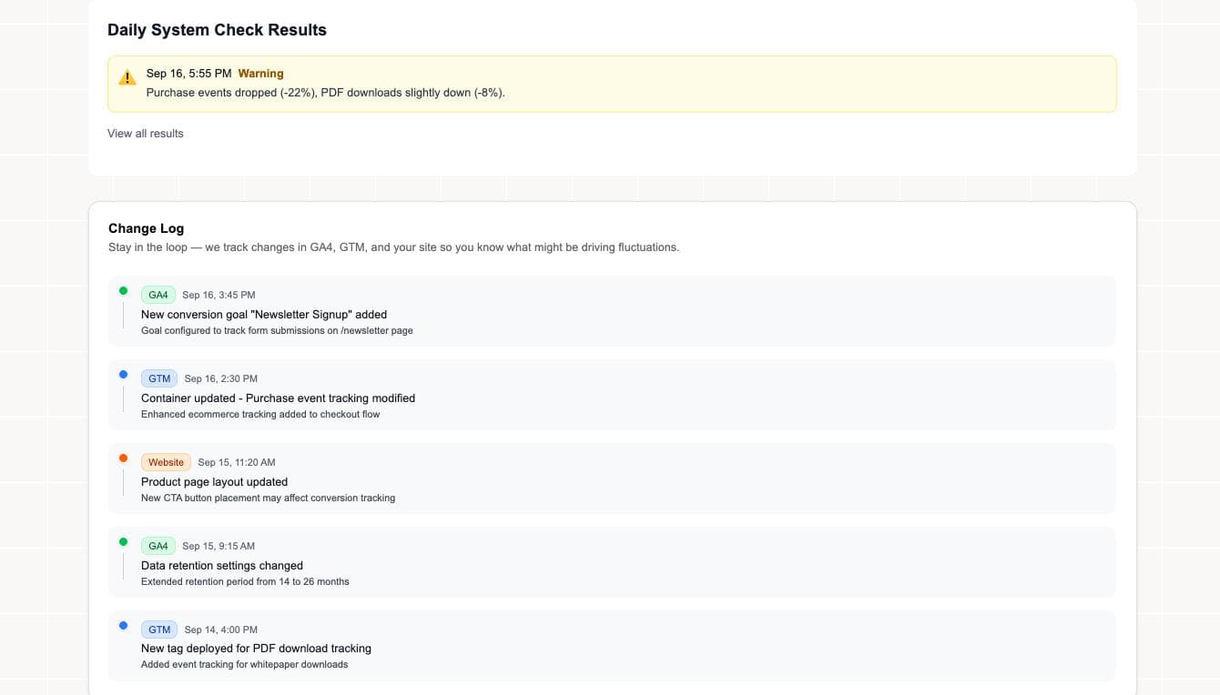The height and width of the screenshot is (695, 1220).
Task: Click the orange Website tag badge
Action: pos(166,462)
